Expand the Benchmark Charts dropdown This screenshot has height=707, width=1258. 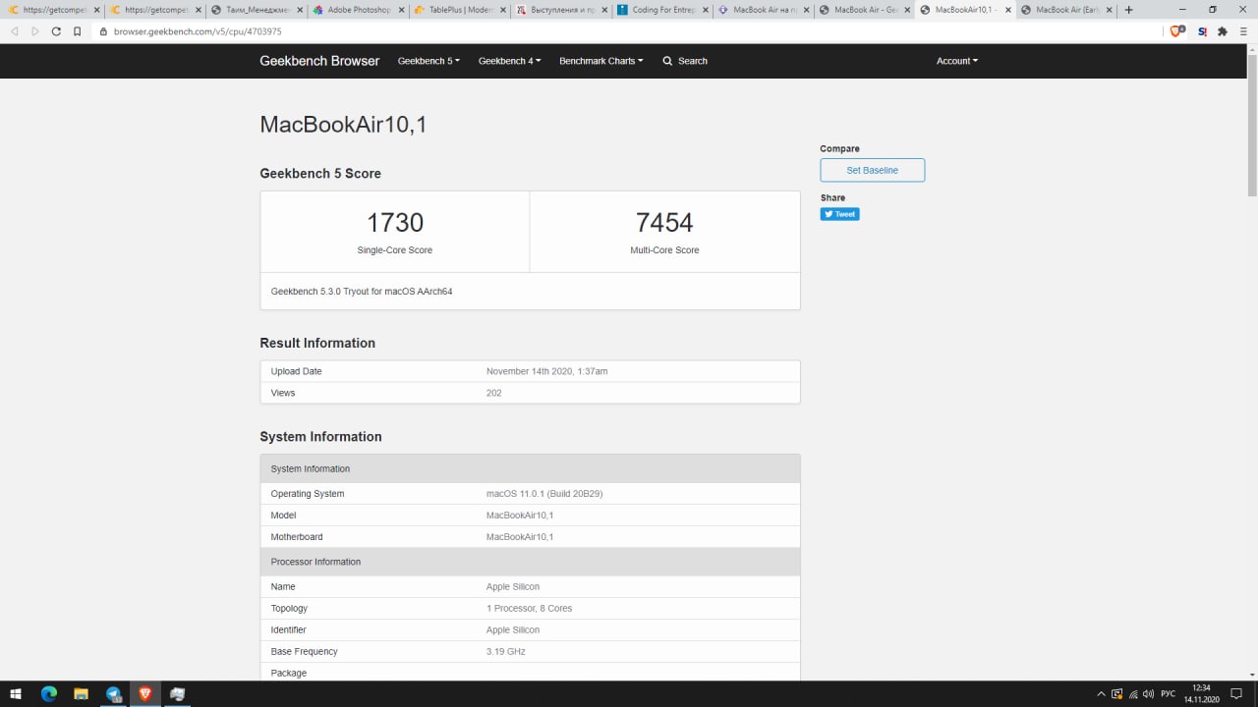tap(601, 61)
